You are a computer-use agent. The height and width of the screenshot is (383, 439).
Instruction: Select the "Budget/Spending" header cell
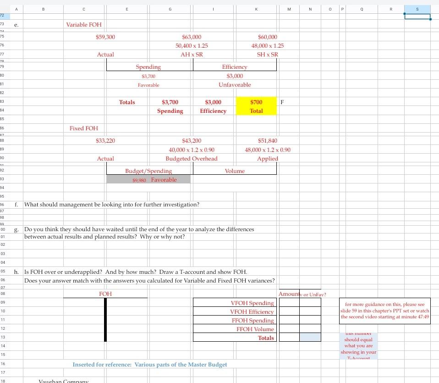click(148, 171)
